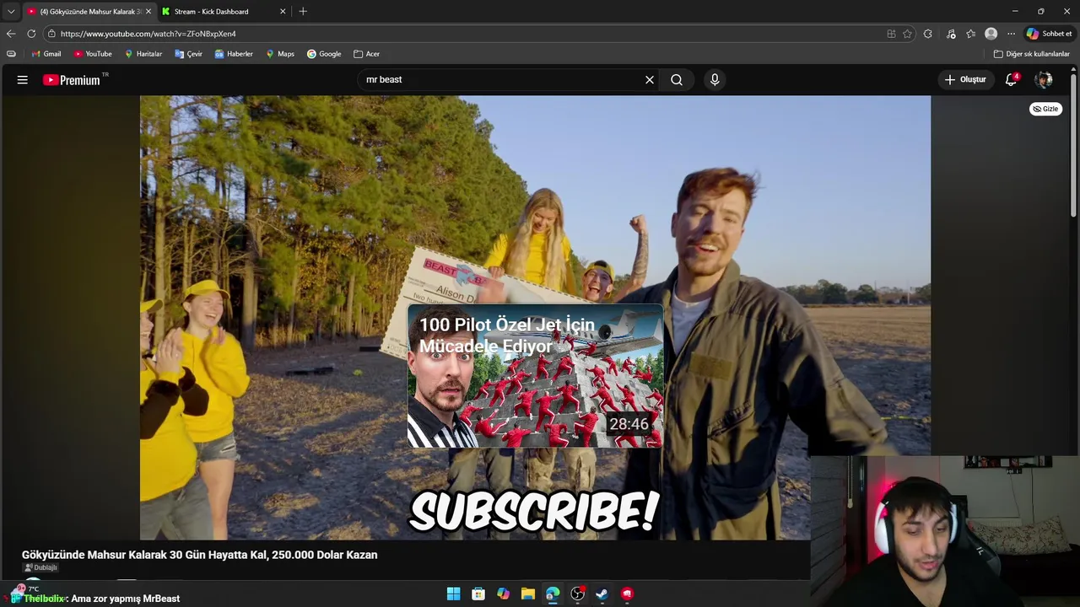The width and height of the screenshot is (1080, 607).
Task: Open favorites list icon
Action: [x=971, y=34]
